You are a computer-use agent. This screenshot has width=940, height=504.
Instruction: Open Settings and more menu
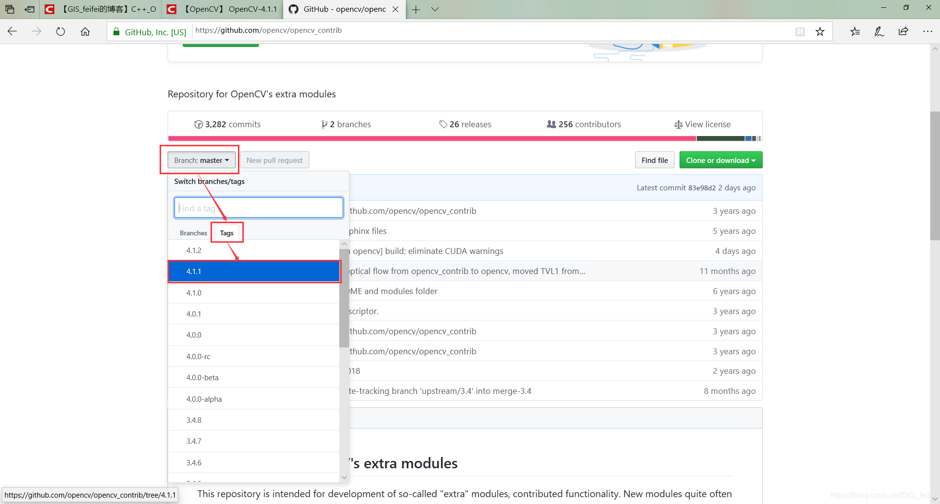tap(928, 31)
